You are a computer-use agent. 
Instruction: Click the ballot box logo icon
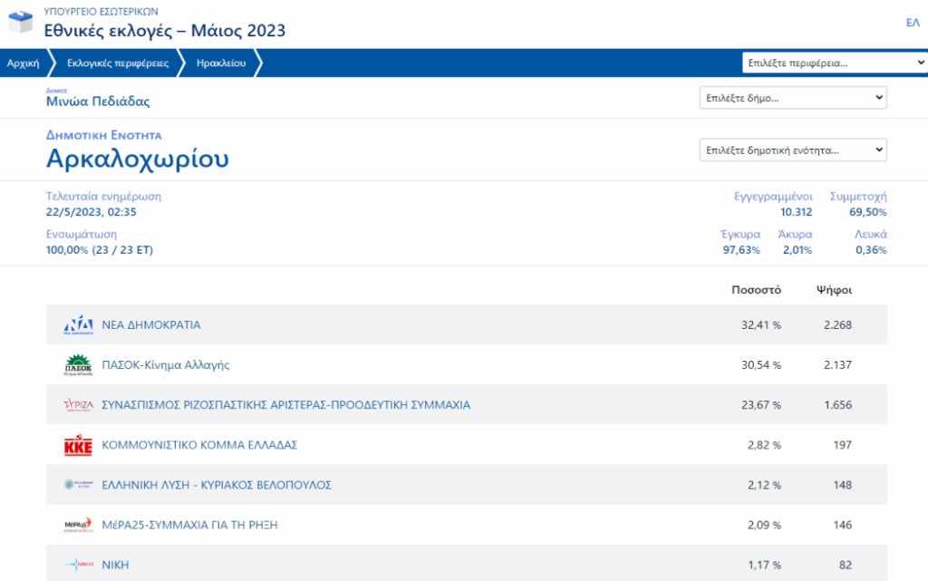pyautogui.click(x=20, y=22)
